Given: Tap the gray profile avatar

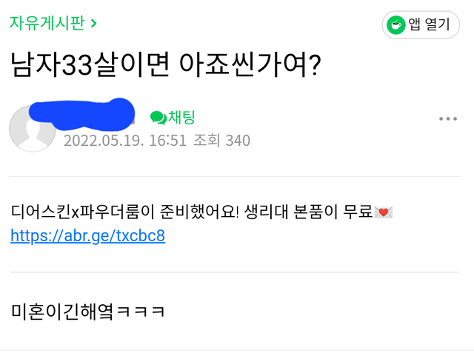Looking at the screenshot, I should (x=31, y=129).
